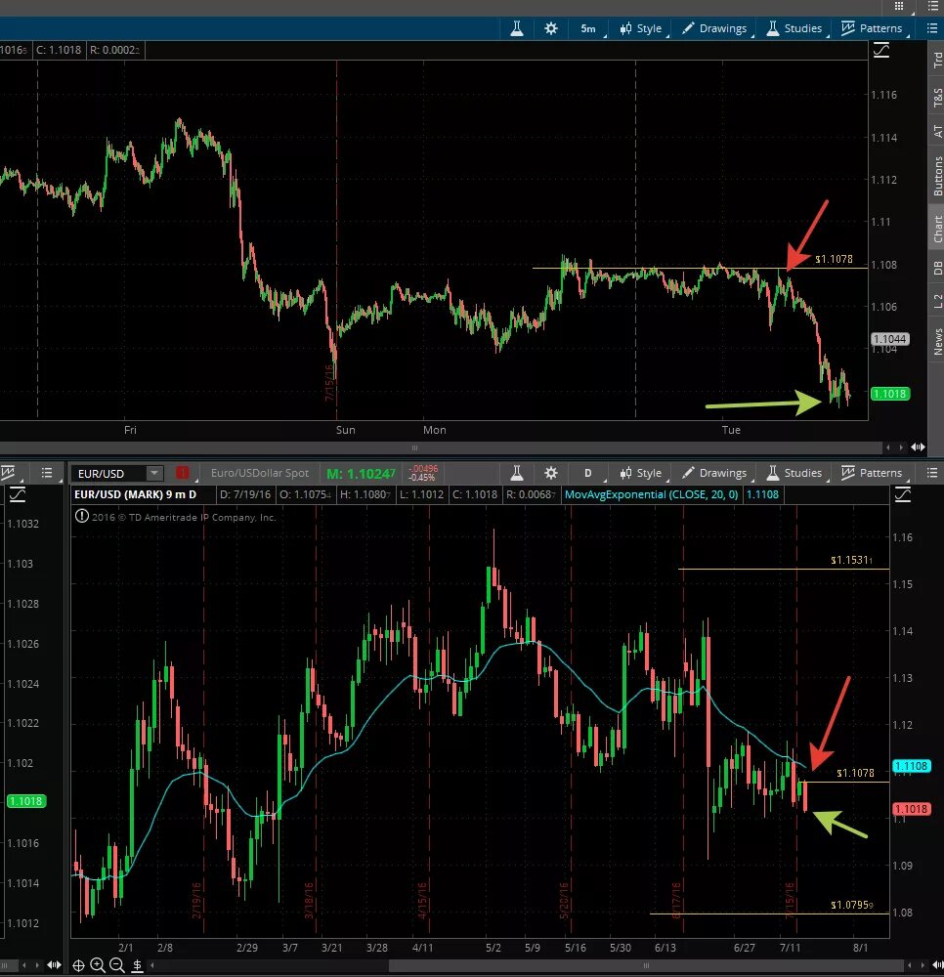The image size is (944, 977).
Task: Click the expand arrows icon at the lower chart bottom right
Action: pos(938,965)
